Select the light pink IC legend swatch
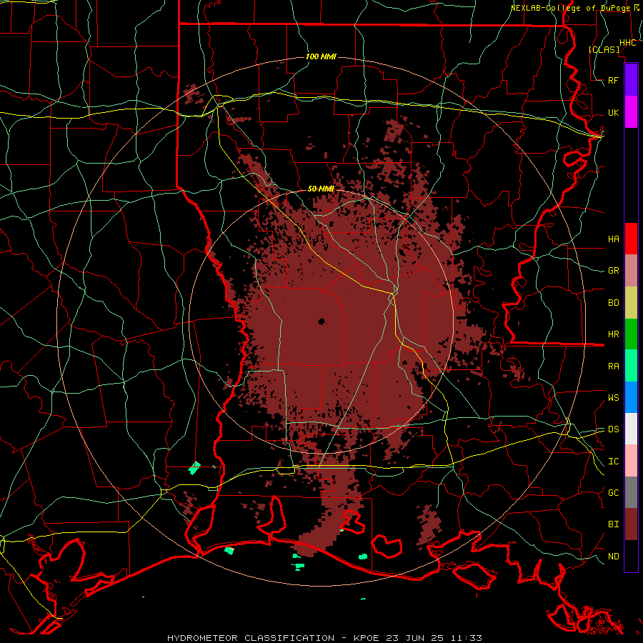The width and height of the screenshot is (643, 643). tap(631, 461)
